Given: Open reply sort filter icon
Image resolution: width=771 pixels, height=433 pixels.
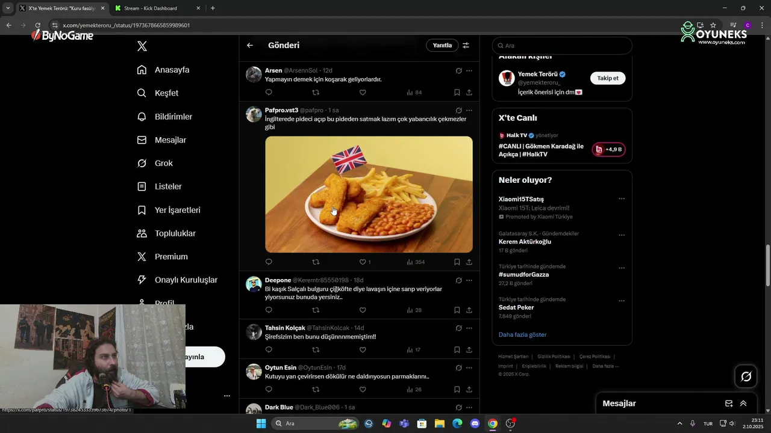Looking at the screenshot, I should [466, 45].
